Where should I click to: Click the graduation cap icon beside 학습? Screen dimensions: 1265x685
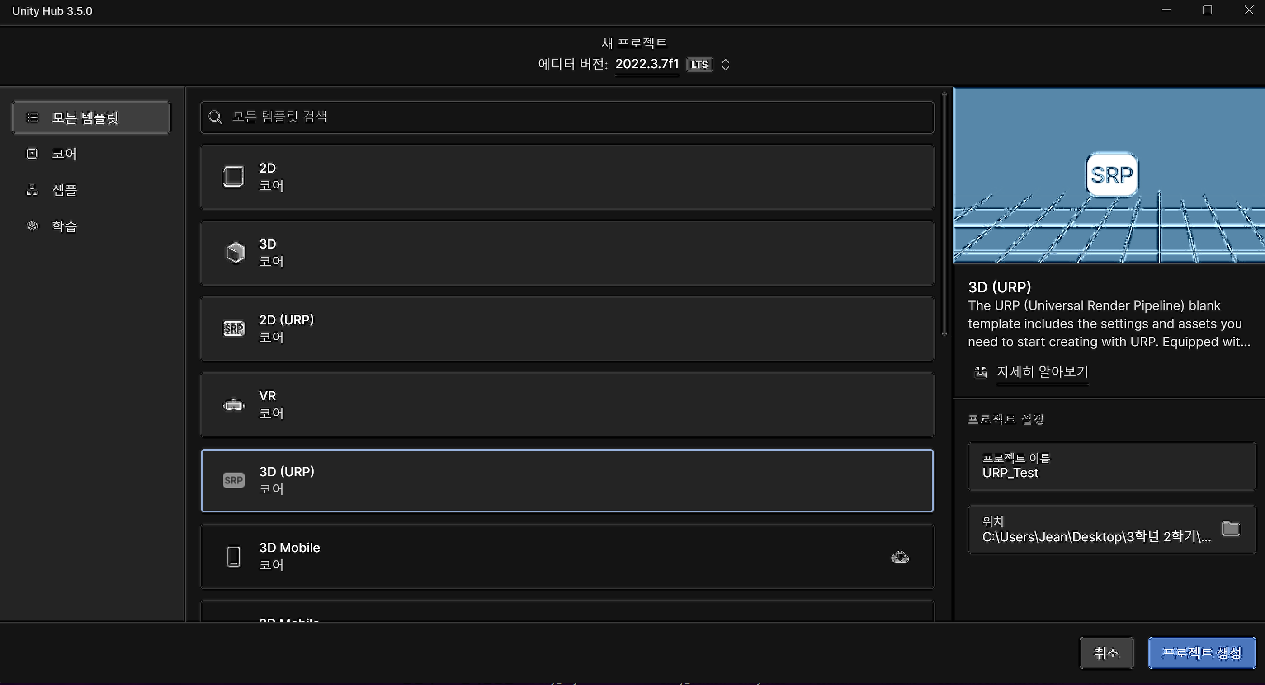coord(33,226)
